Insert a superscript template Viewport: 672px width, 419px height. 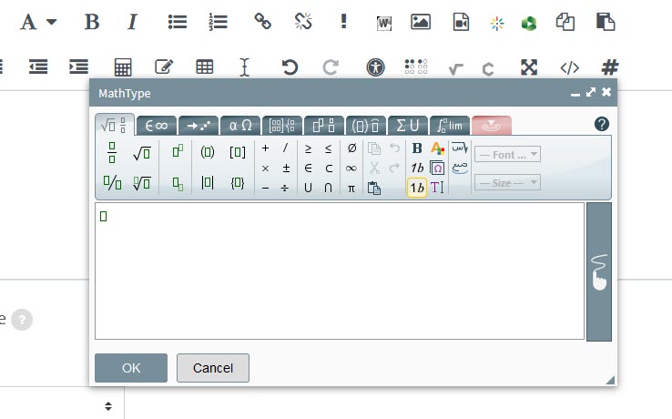click(x=178, y=151)
